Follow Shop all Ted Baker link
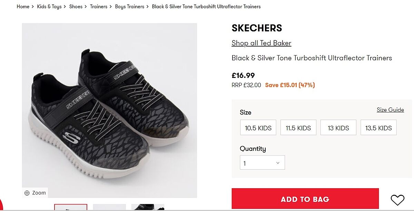Viewport: 414px width, 211px height. (262, 43)
